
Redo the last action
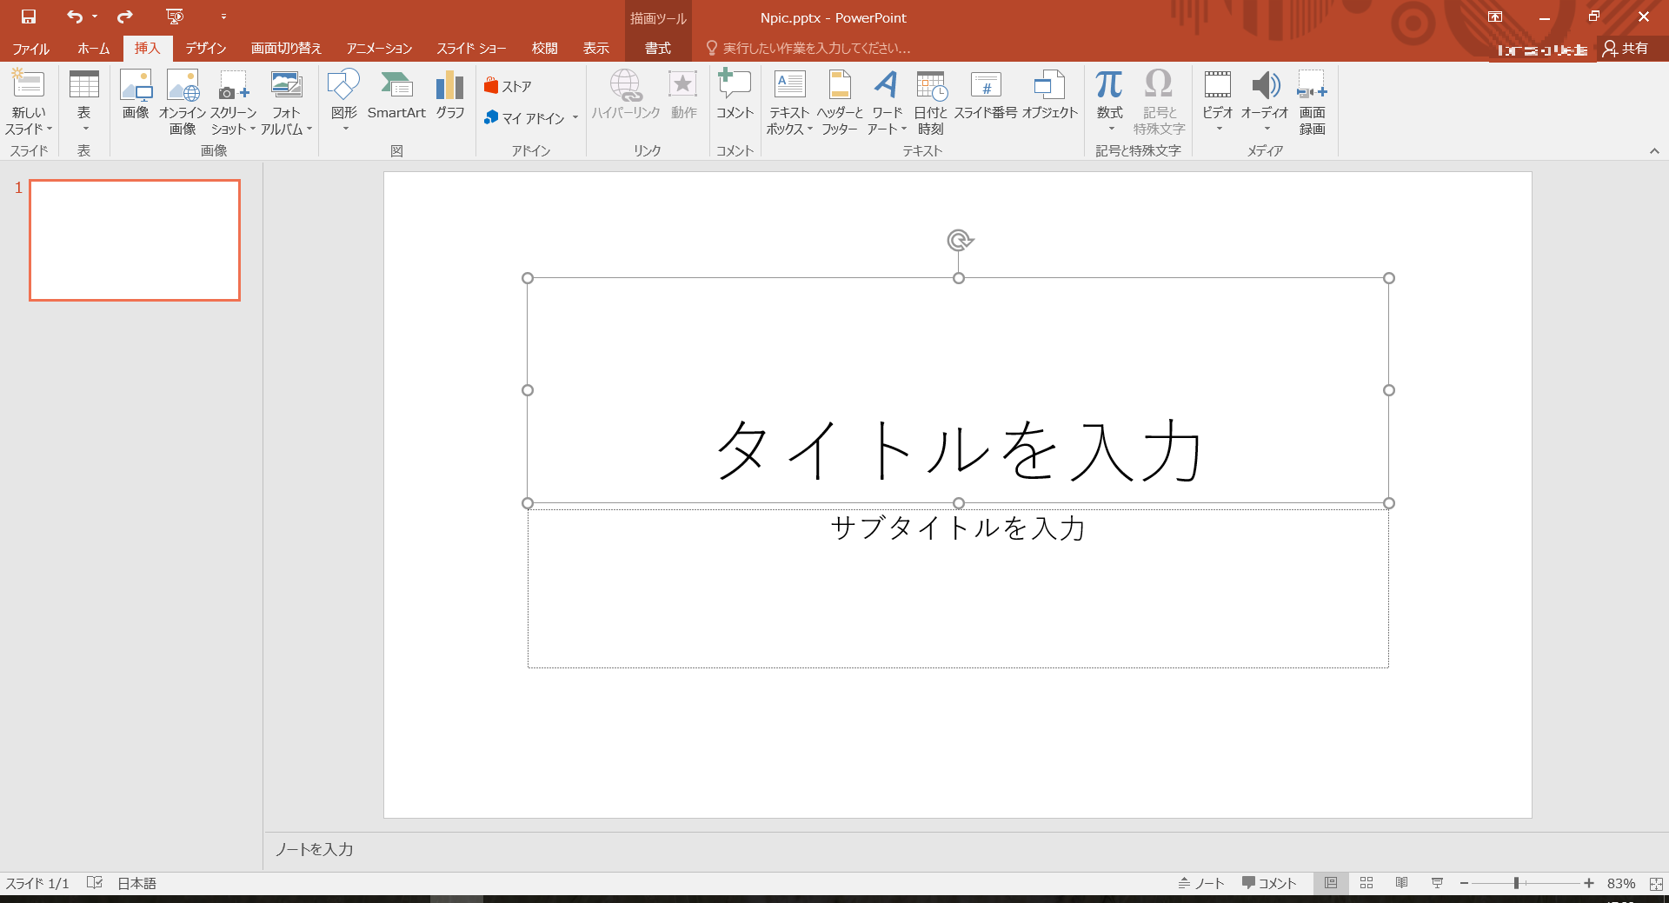coord(125,17)
